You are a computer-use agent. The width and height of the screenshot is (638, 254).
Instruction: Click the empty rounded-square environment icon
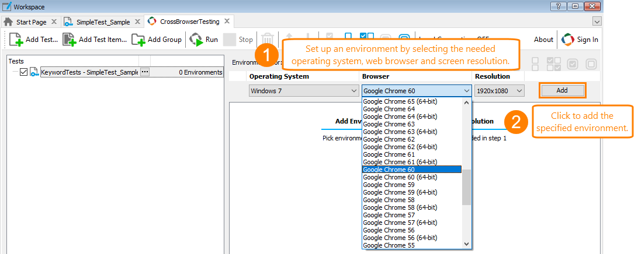tap(591, 63)
